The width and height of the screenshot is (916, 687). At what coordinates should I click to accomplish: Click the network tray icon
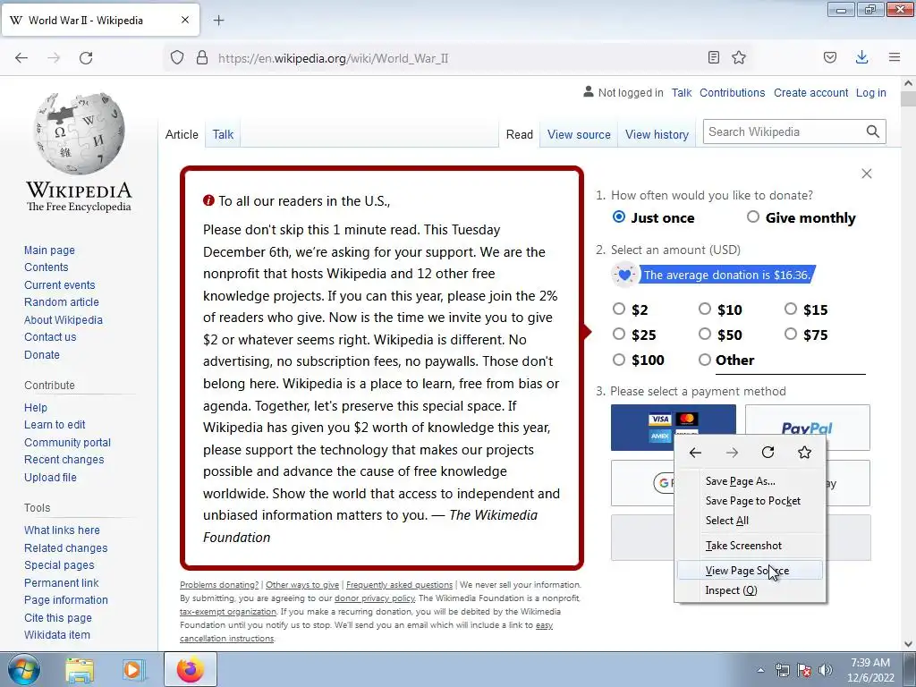point(782,670)
